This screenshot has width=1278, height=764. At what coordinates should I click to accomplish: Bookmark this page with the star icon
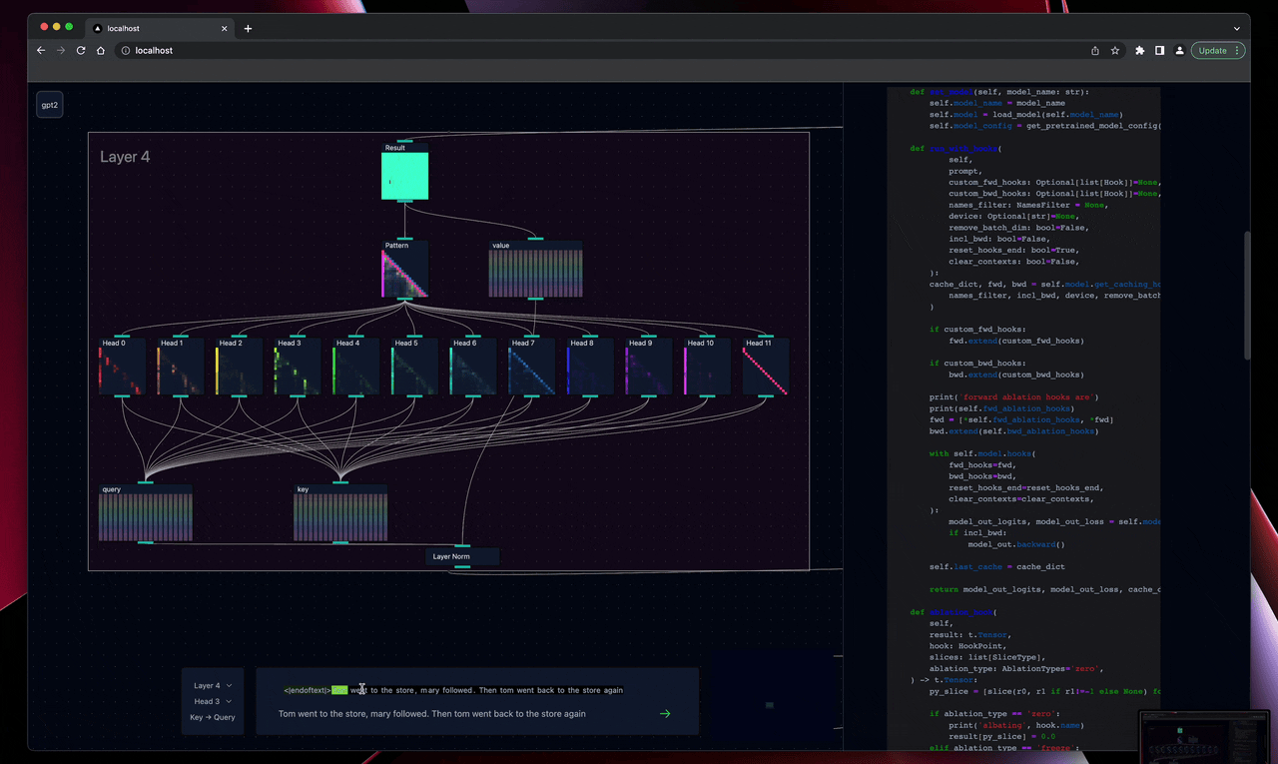(x=1115, y=51)
